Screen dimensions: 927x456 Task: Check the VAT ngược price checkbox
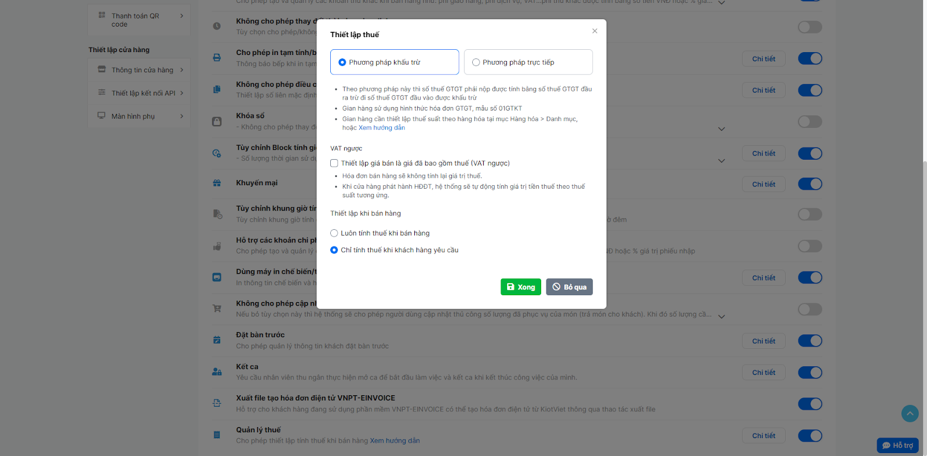click(x=334, y=163)
